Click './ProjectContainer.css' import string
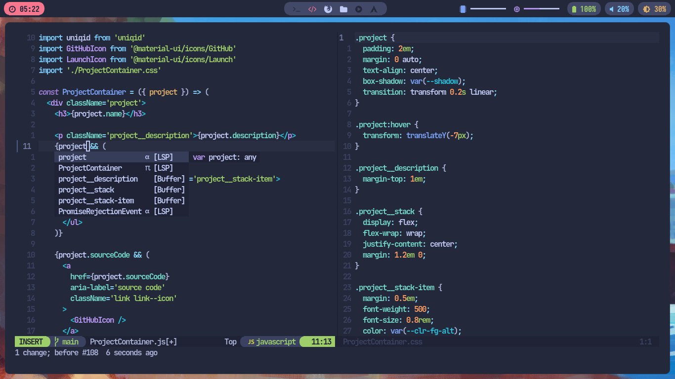This screenshot has height=379, width=675. pos(114,70)
